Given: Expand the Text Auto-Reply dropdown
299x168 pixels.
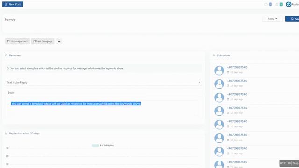Looking at the screenshot, I should click(x=104, y=82).
